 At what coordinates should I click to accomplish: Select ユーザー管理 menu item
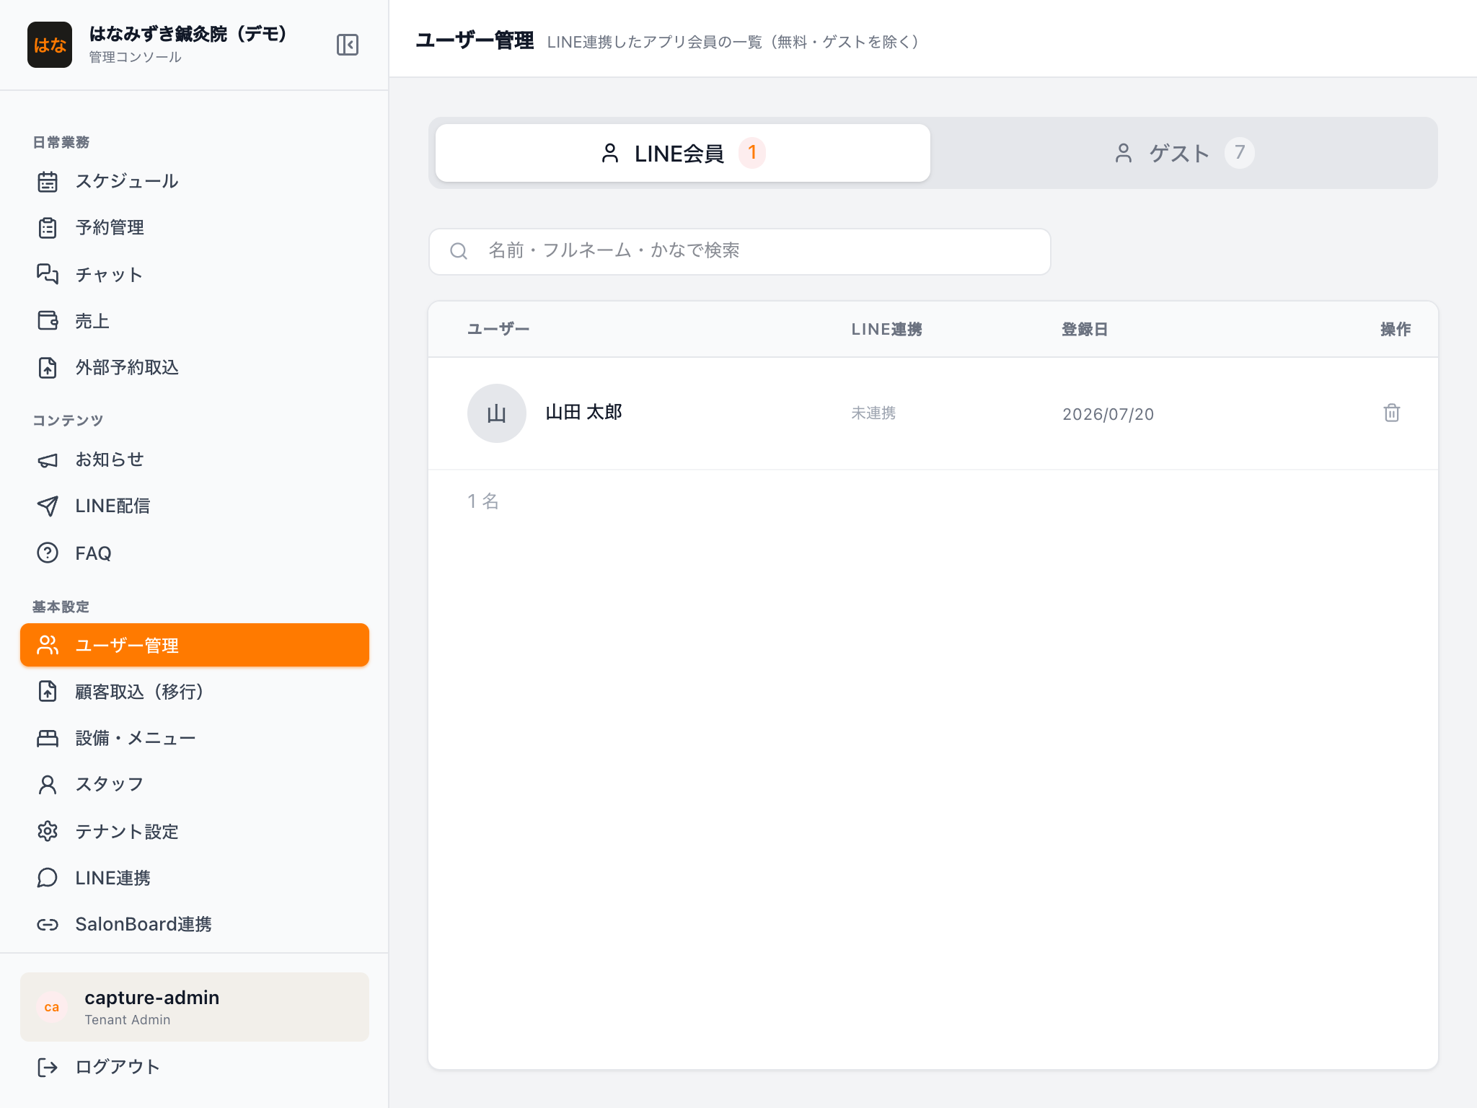pyautogui.click(x=195, y=645)
